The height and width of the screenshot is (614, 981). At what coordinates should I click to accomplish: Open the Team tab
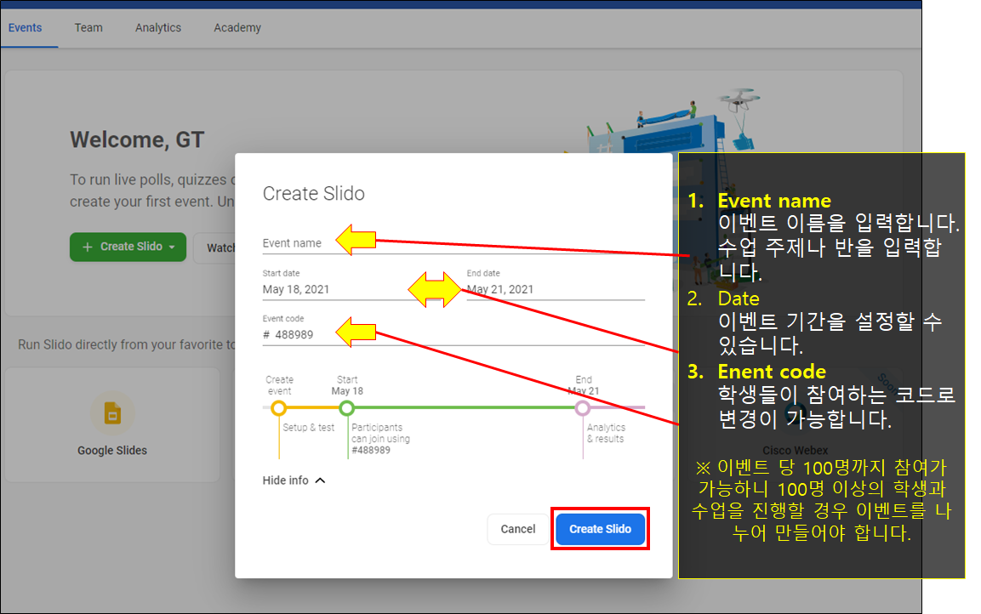click(88, 28)
